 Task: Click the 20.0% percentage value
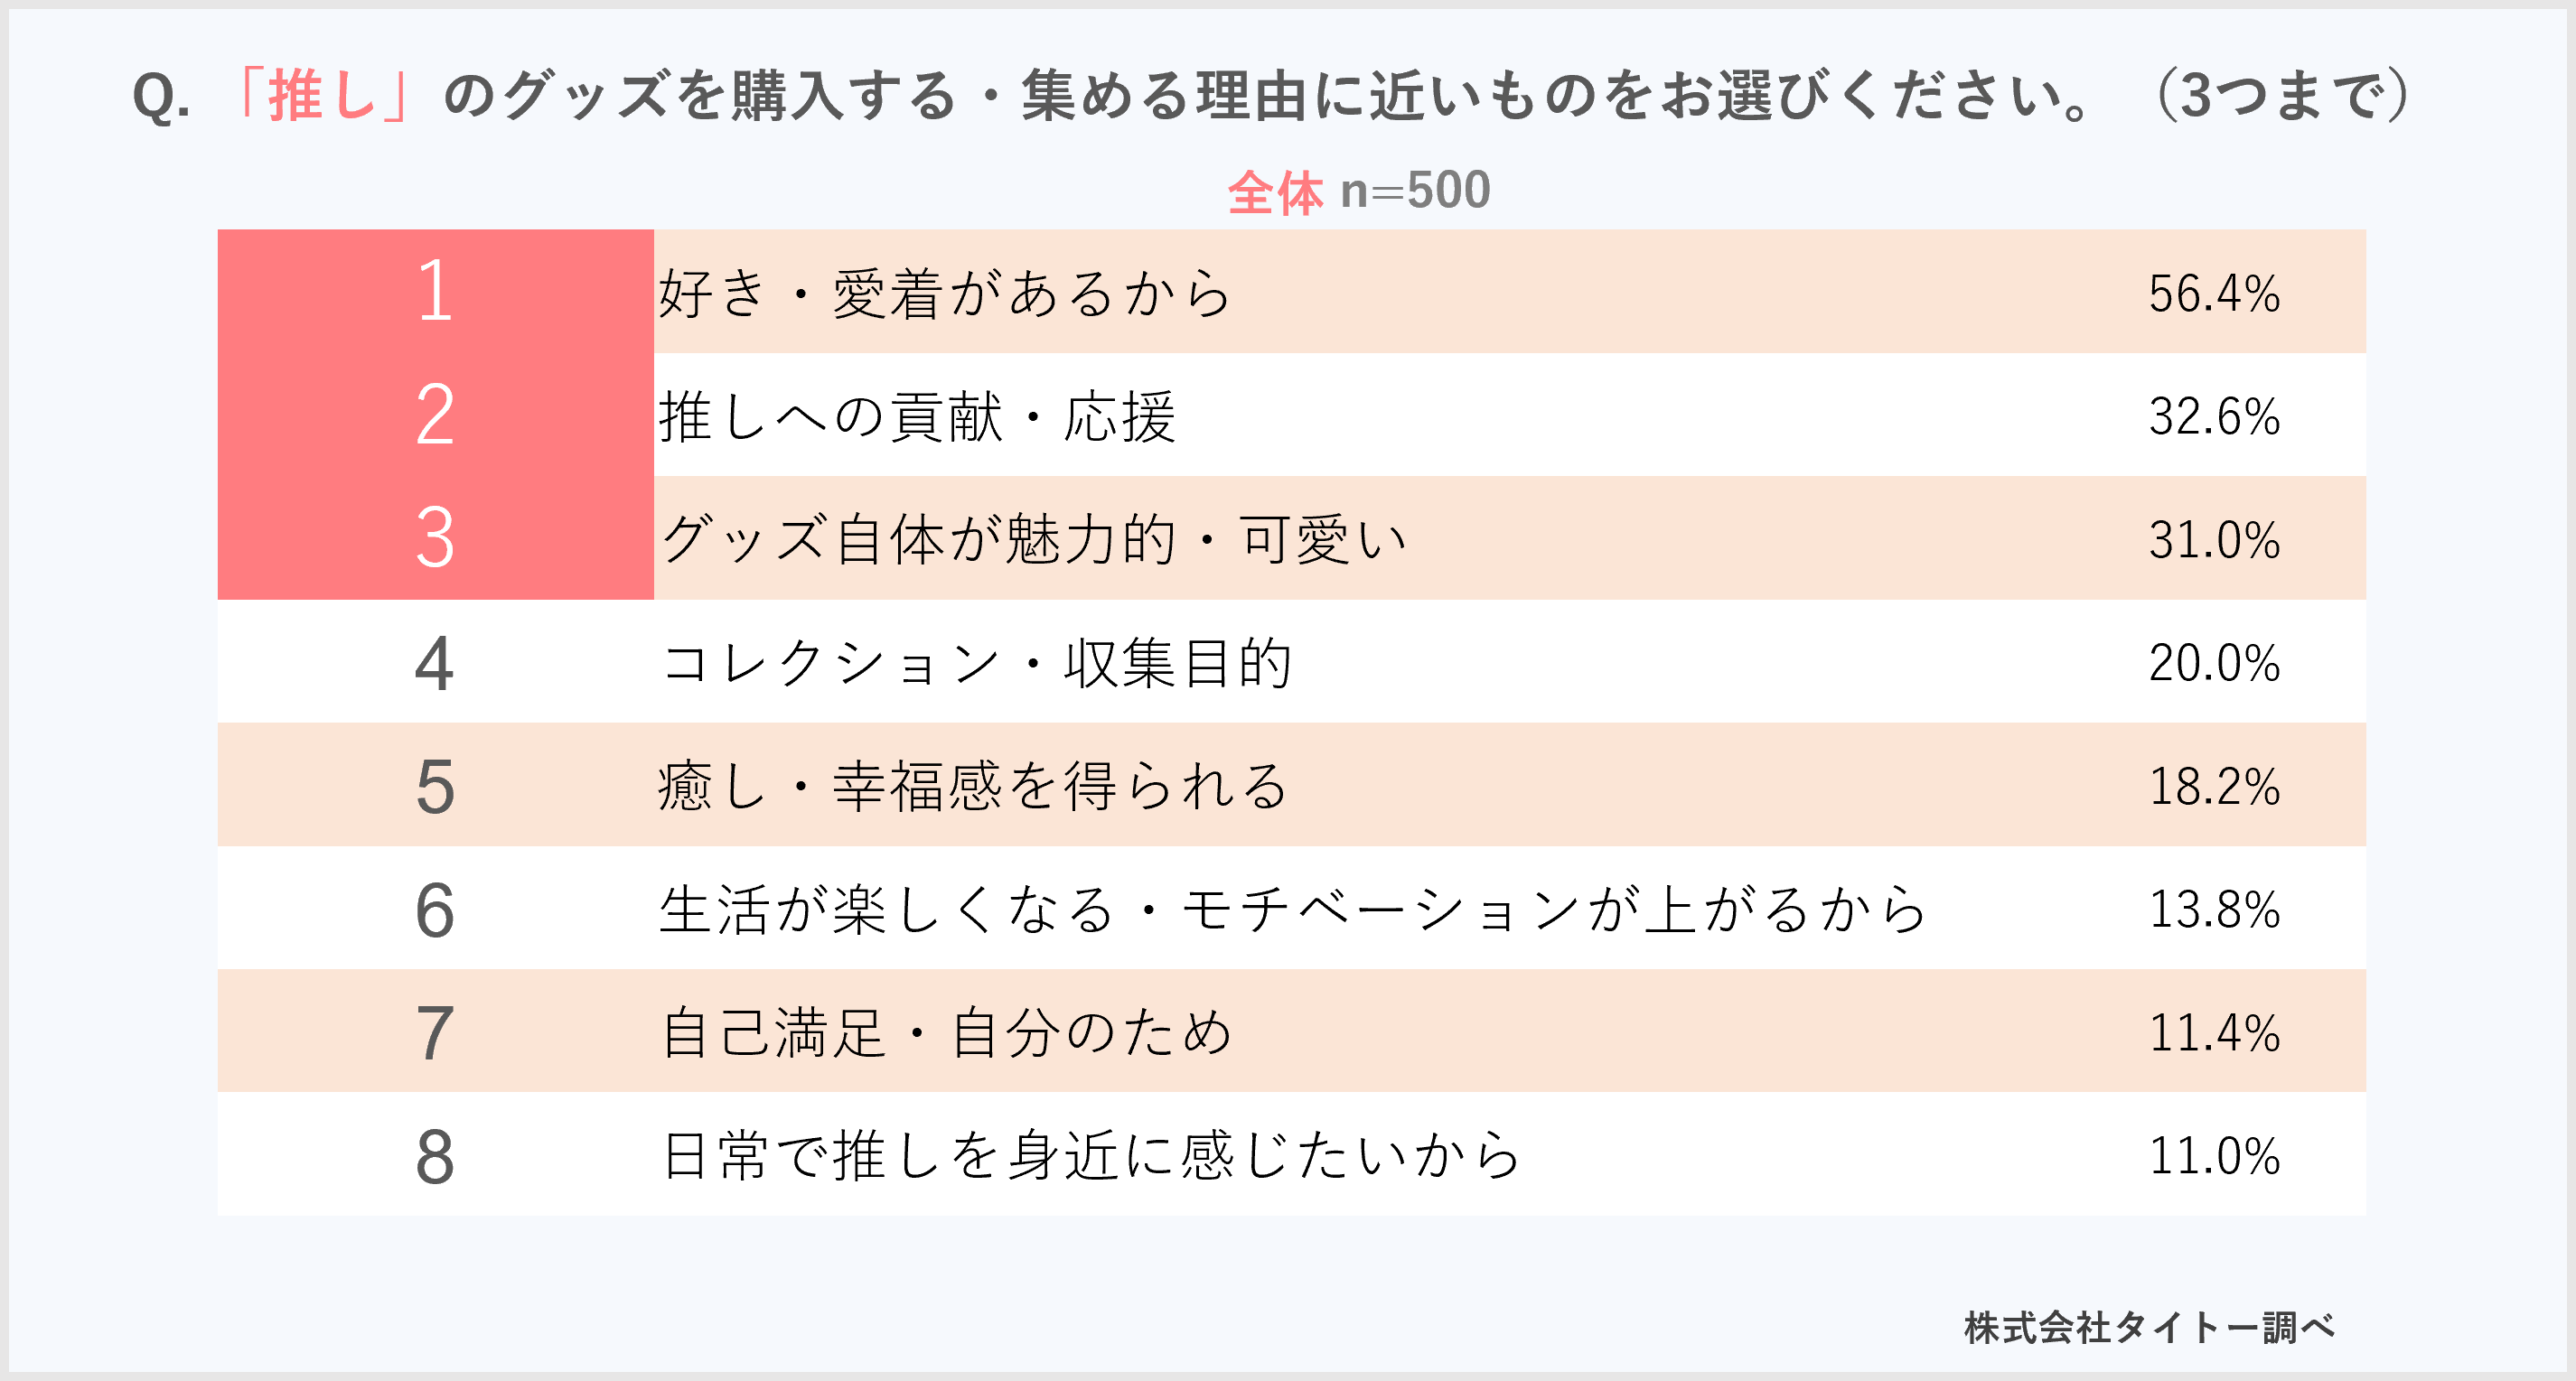pyautogui.click(x=2214, y=664)
